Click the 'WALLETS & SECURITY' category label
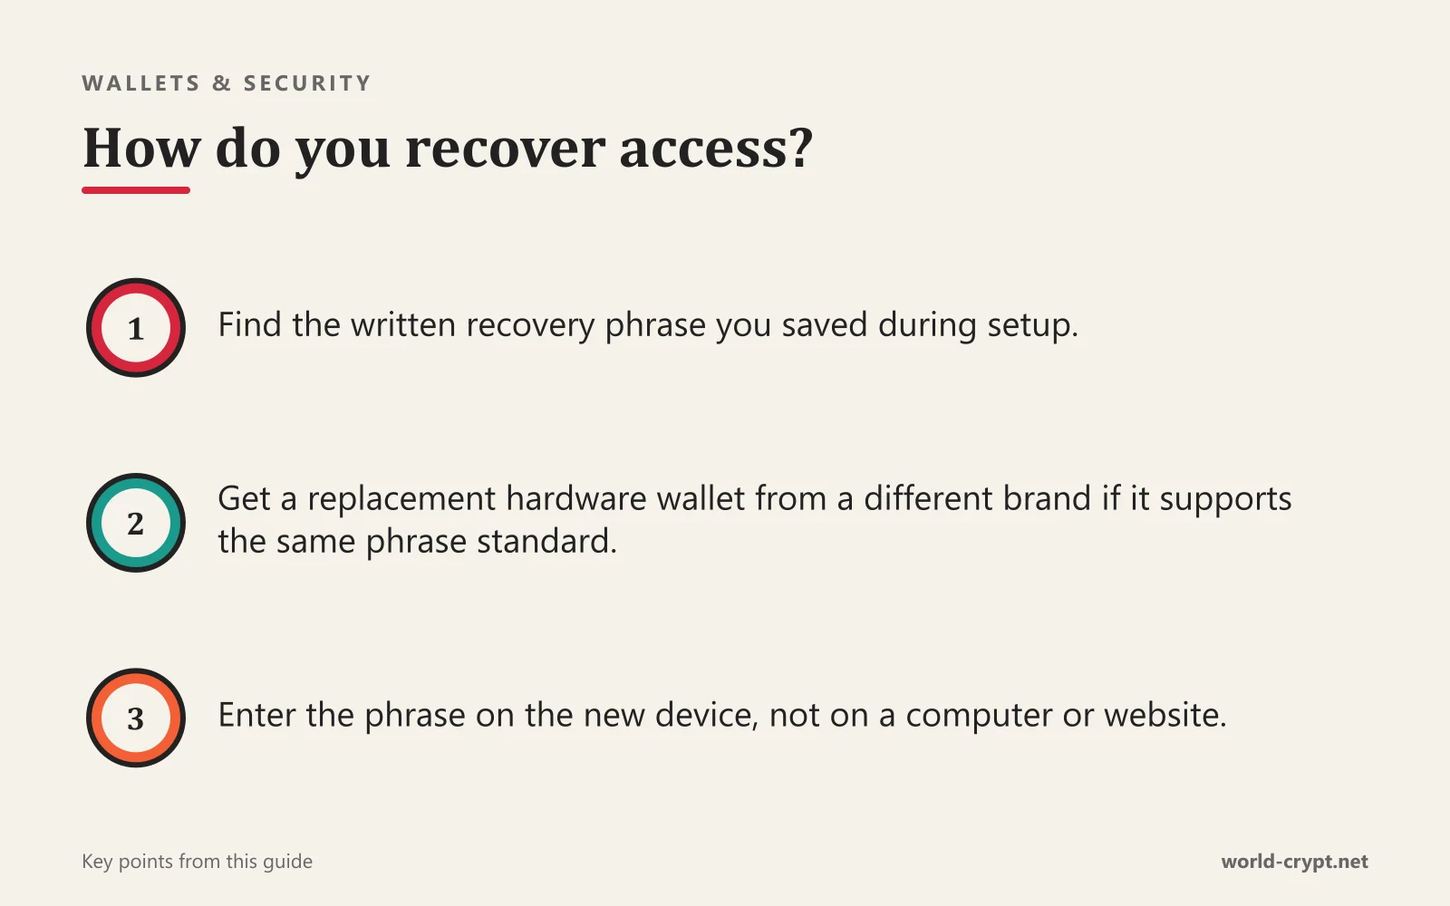The width and height of the screenshot is (1450, 906). (x=227, y=83)
